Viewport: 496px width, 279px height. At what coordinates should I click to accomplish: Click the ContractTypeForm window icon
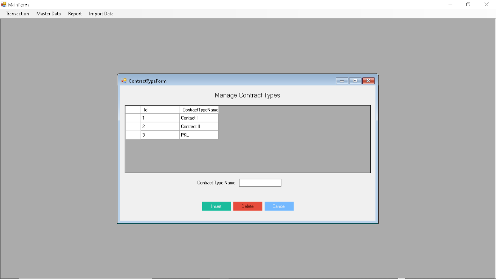point(124,81)
